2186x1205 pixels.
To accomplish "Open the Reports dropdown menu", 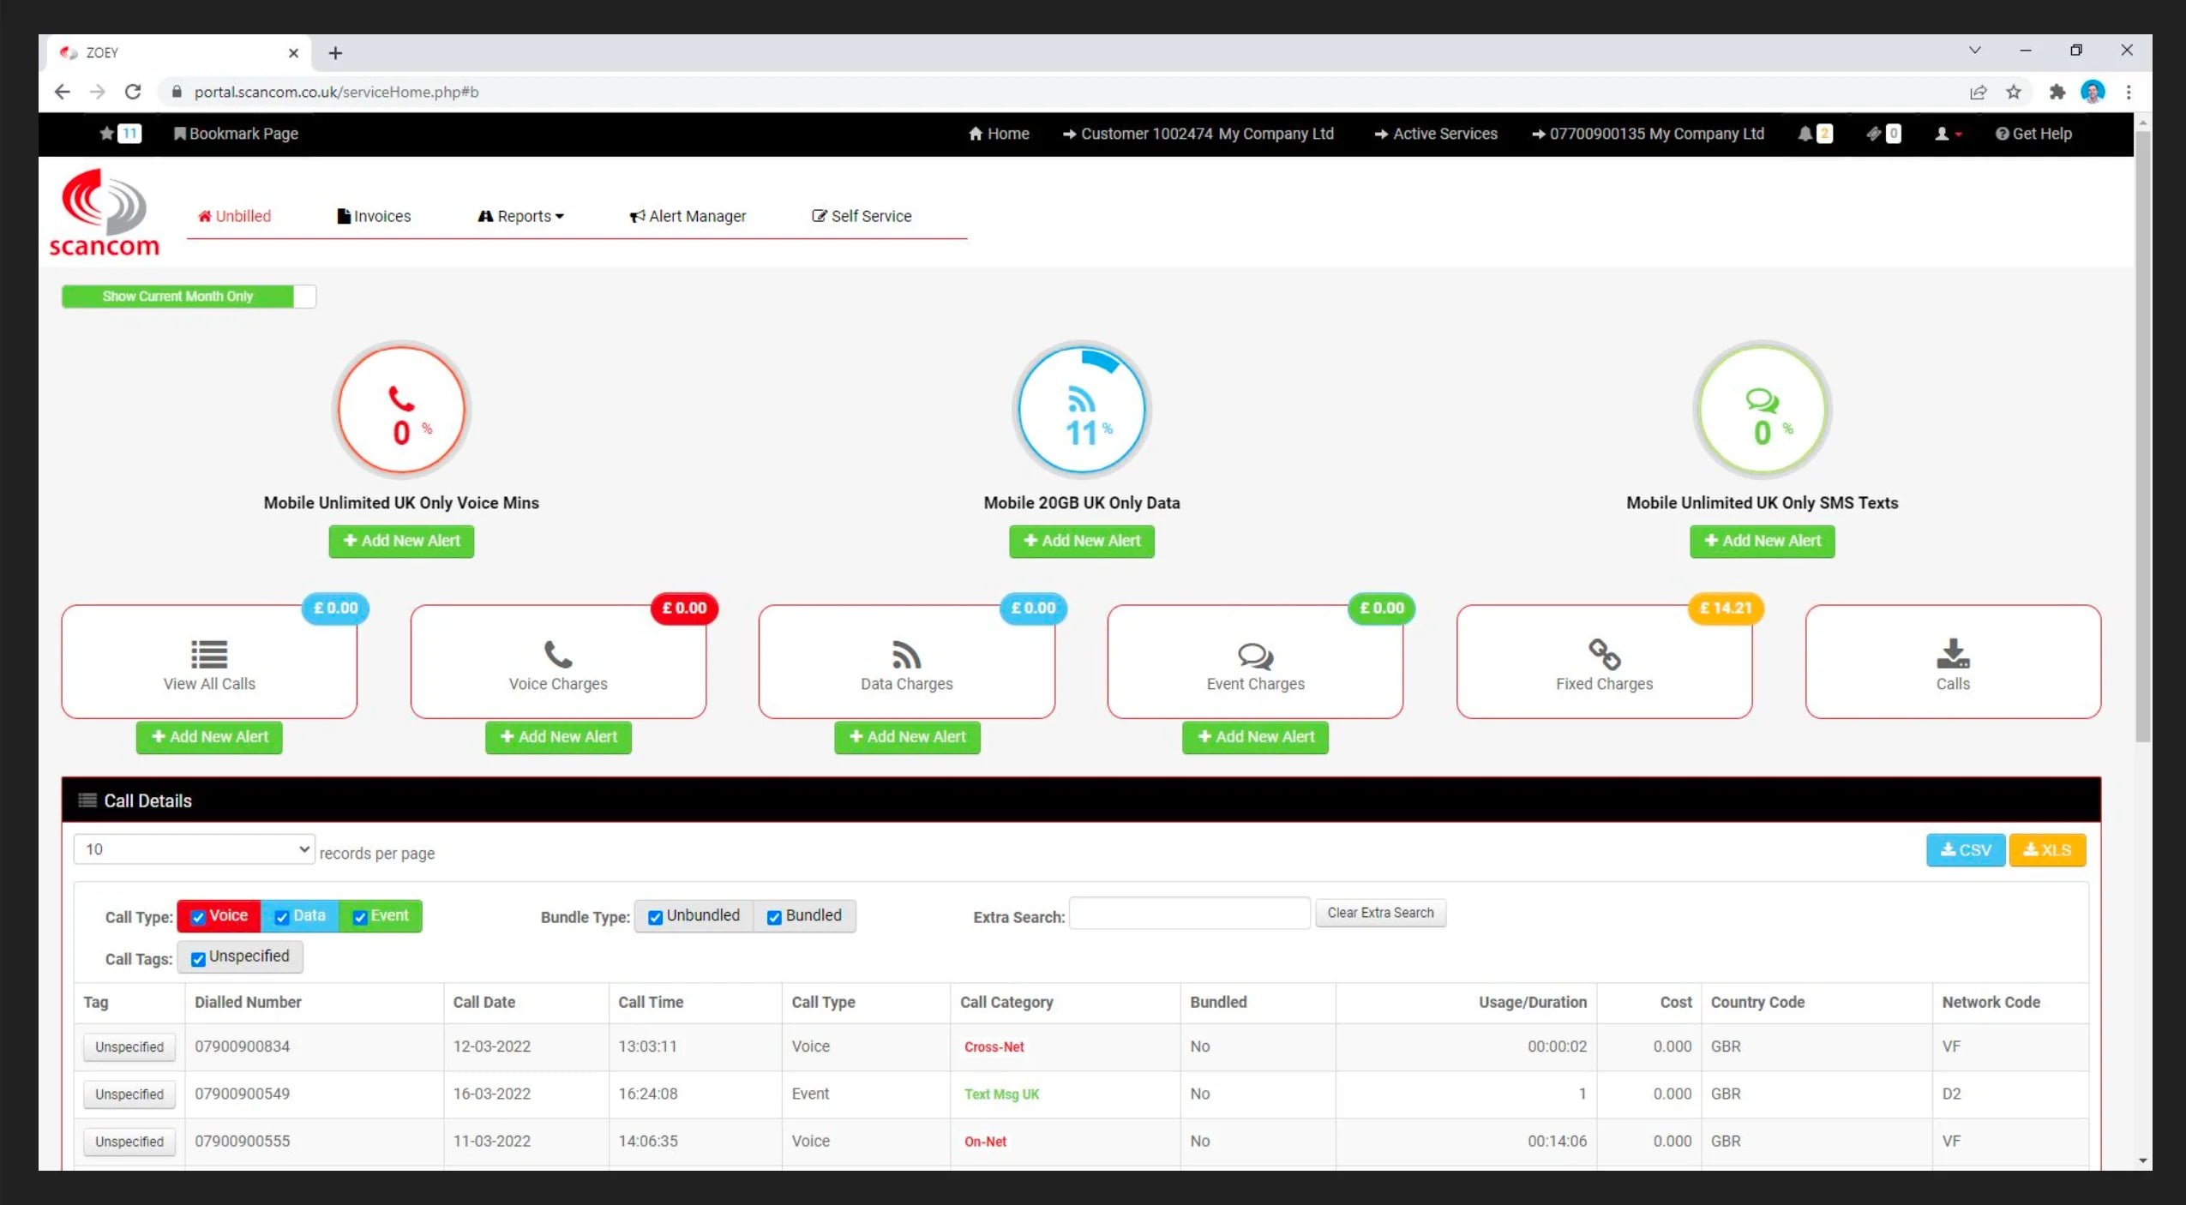I will (520, 216).
